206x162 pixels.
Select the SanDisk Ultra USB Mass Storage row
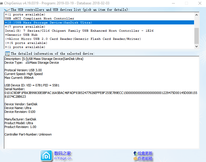(x=99, y=22)
